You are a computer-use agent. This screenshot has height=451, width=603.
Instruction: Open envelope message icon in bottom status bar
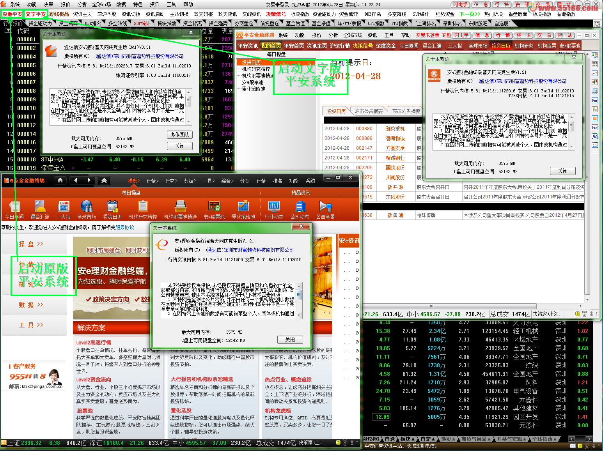point(573,446)
